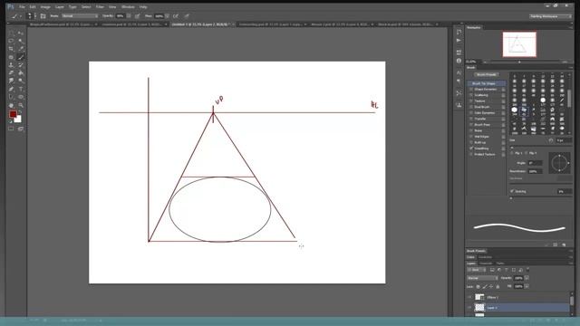The image size is (580, 326).
Task: Select the Zoom tool in the toolbox
Action: pos(21,105)
